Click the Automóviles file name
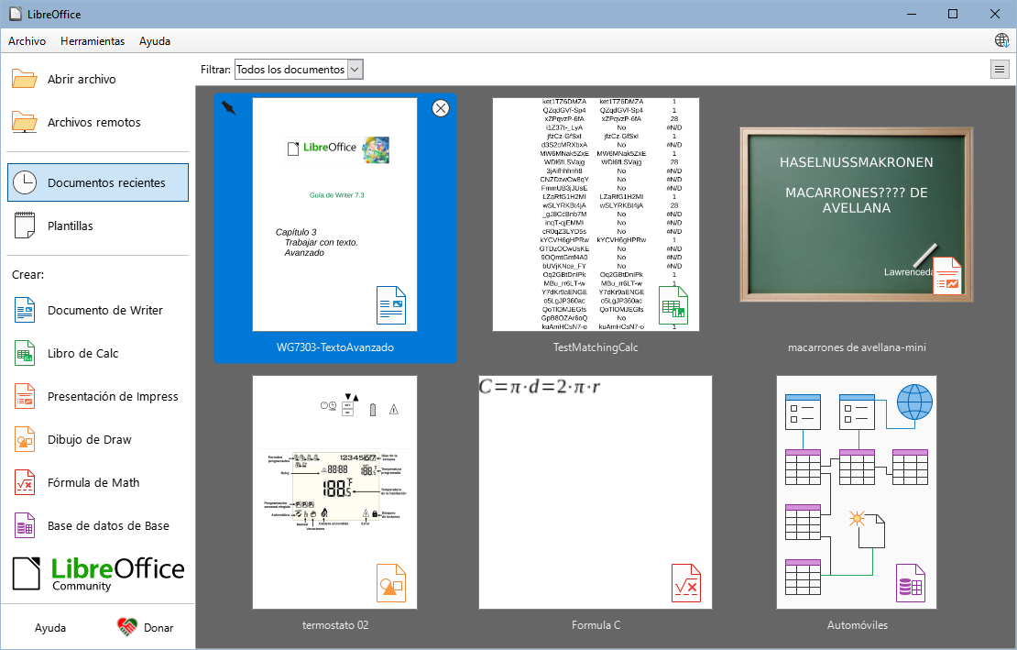 click(857, 625)
